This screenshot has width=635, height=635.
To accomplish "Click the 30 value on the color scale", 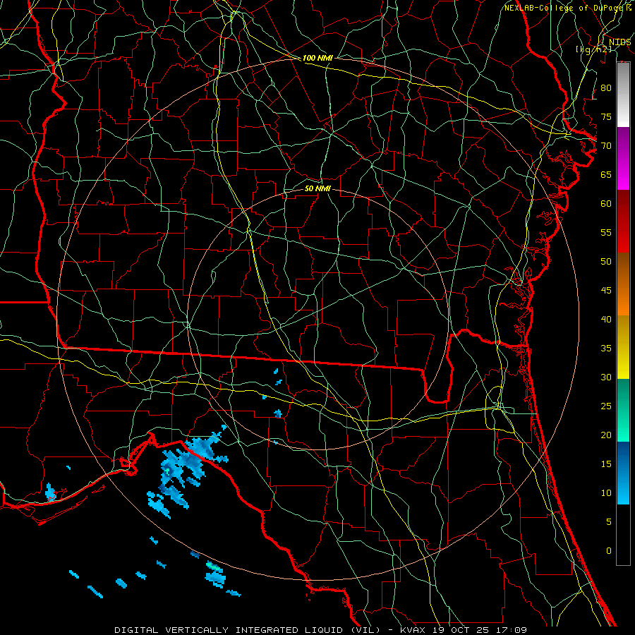I will coord(606,377).
